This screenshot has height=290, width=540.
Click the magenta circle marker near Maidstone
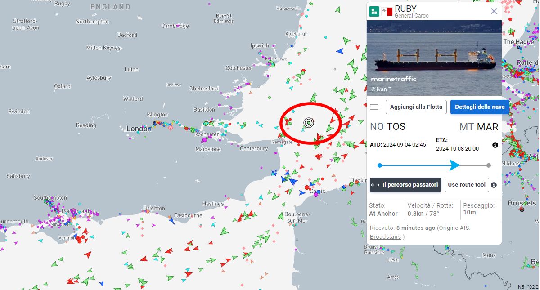point(205,140)
